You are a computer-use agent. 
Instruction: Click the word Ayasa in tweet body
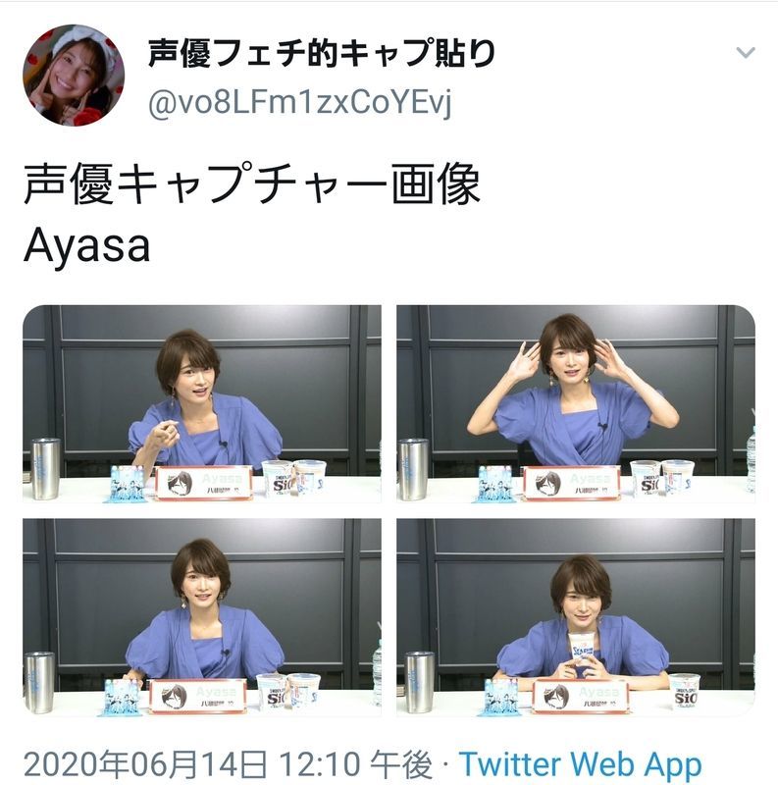tap(86, 246)
